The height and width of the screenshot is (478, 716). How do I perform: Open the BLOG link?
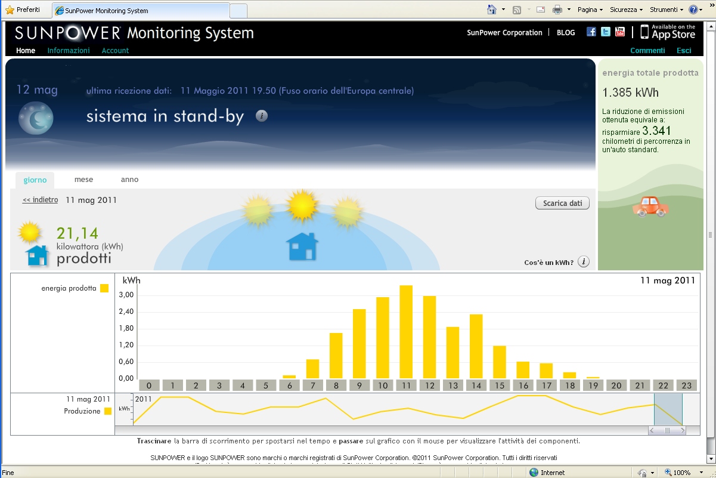pyautogui.click(x=566, y=33)
